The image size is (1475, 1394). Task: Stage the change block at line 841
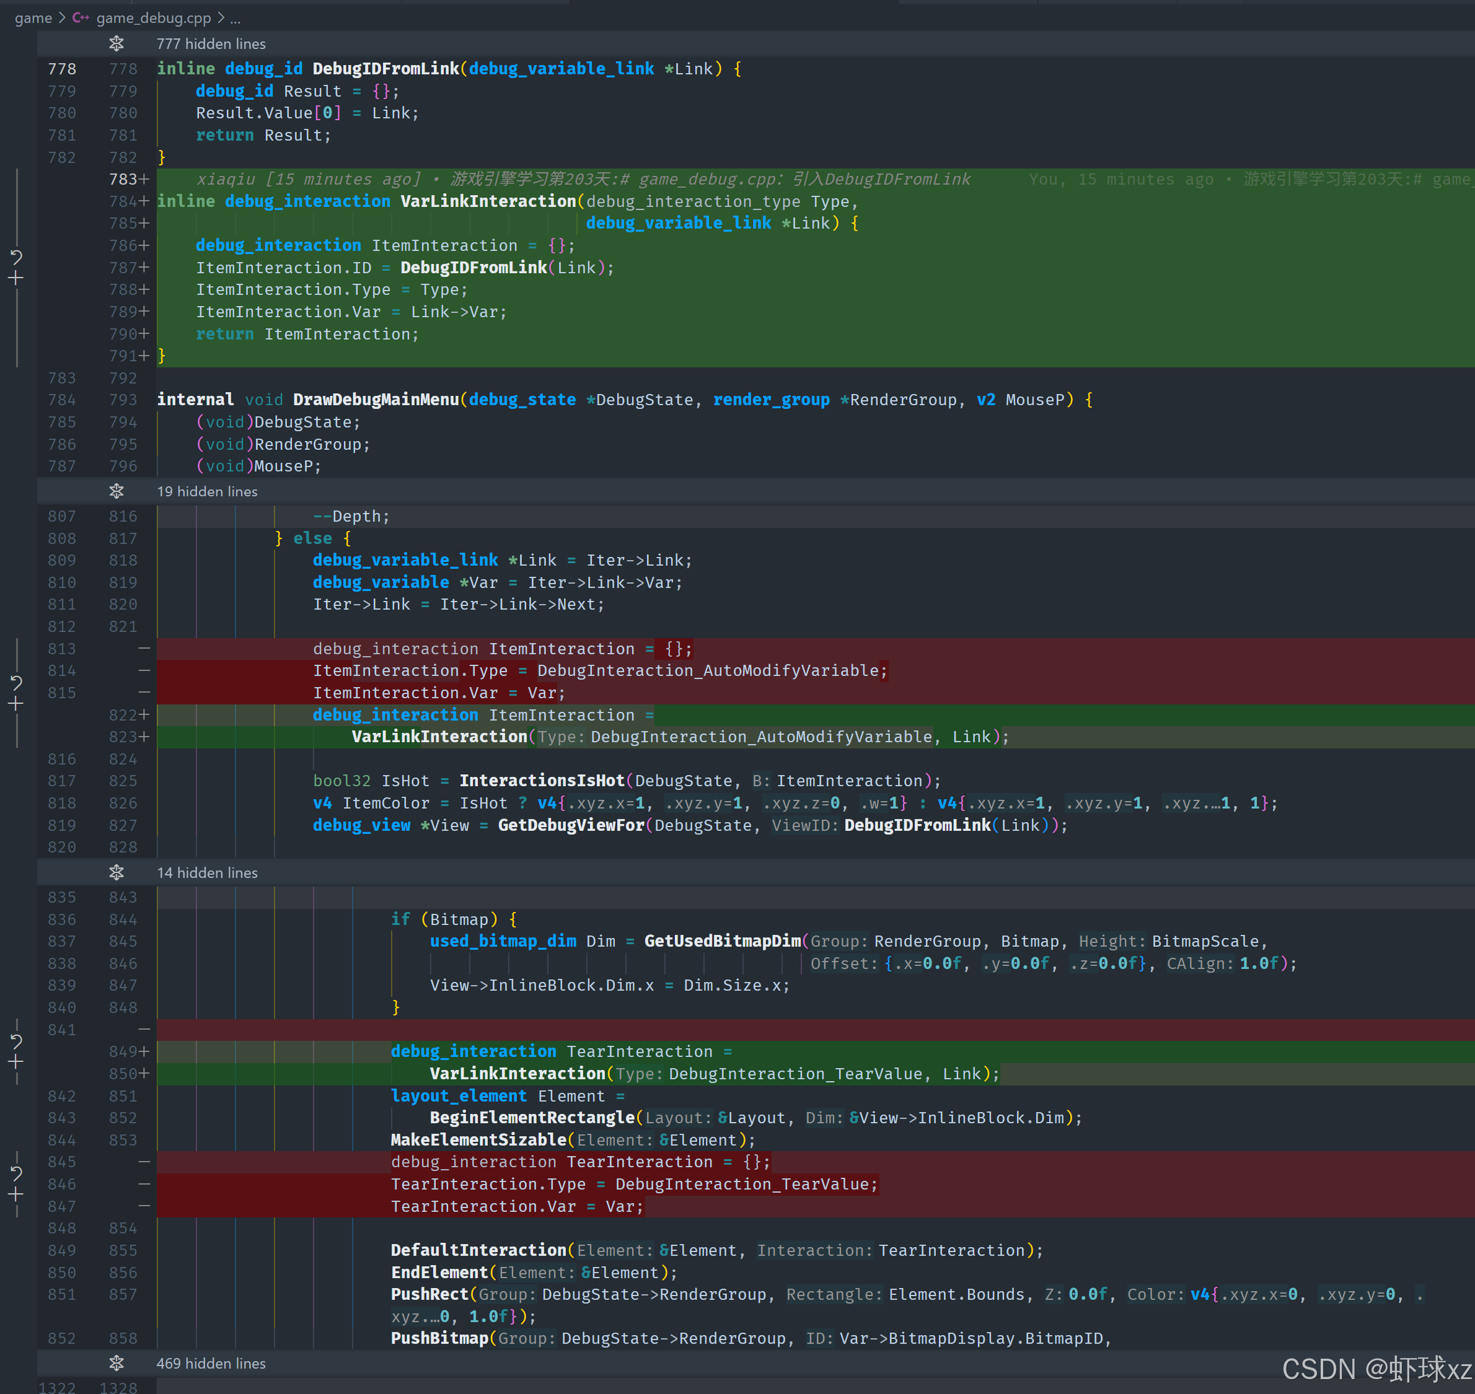point(16,1063)
